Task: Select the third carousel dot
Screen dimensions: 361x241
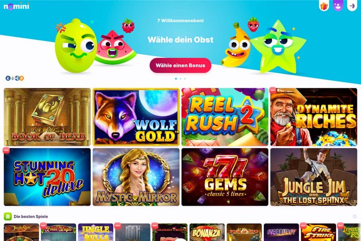Action: click(x=185, y=79)
